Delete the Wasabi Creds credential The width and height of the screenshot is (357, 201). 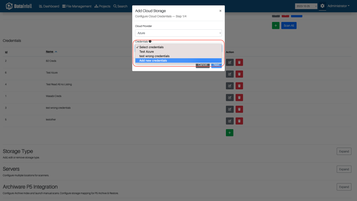pos(239,98)
